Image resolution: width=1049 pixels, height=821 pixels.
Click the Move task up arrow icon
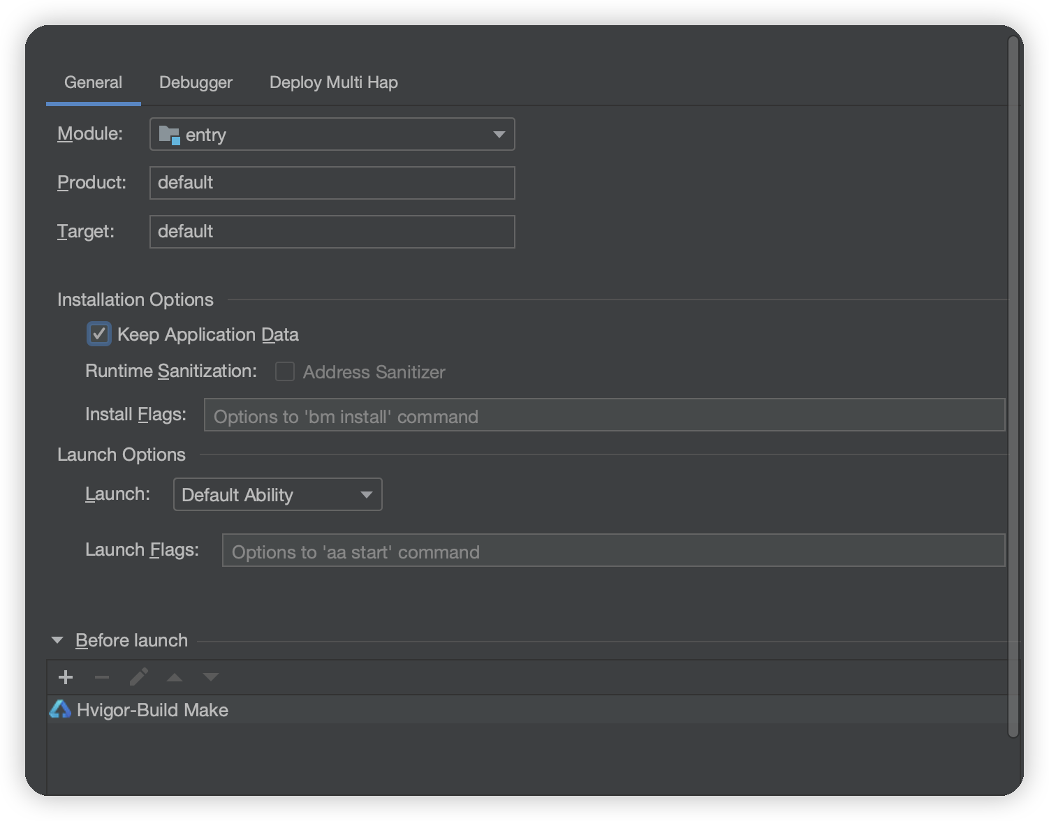(x=175, y=677)
